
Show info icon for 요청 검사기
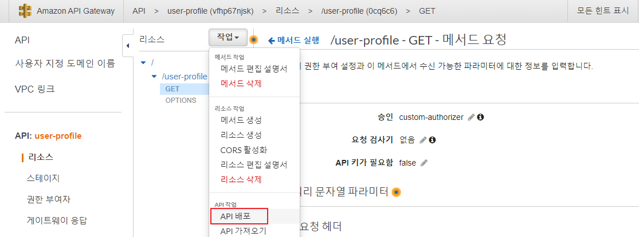[x=432, y=140]
